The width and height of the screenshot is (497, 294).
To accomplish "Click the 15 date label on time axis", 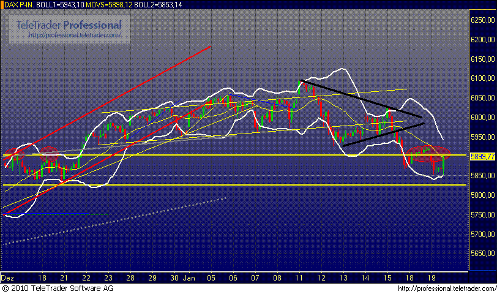I will 387,278.
